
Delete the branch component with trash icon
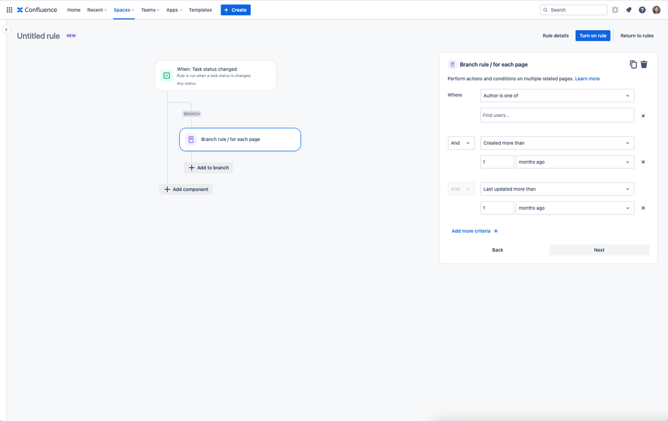pos(644,64)
